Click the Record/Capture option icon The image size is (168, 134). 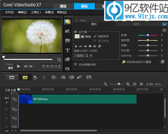[x=54, y=77]
